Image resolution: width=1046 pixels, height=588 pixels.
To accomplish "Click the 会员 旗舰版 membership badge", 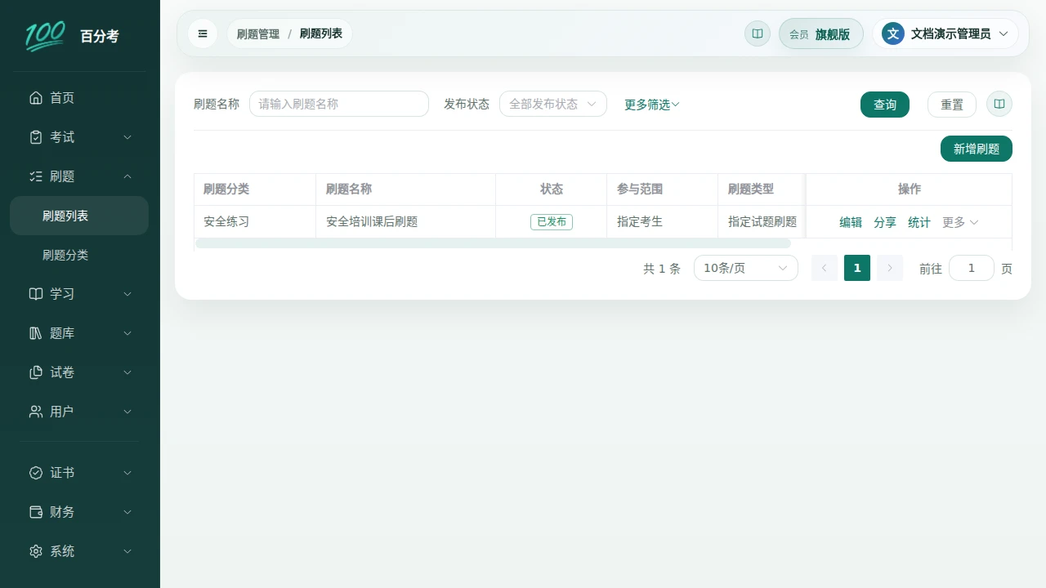I will pos(821,34).
